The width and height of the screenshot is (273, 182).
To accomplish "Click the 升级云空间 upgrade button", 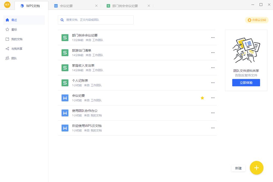I will [257, 20].
